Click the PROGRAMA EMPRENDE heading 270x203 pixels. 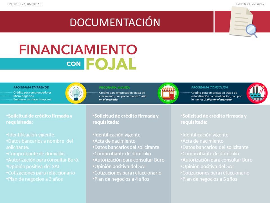(31, 87)
